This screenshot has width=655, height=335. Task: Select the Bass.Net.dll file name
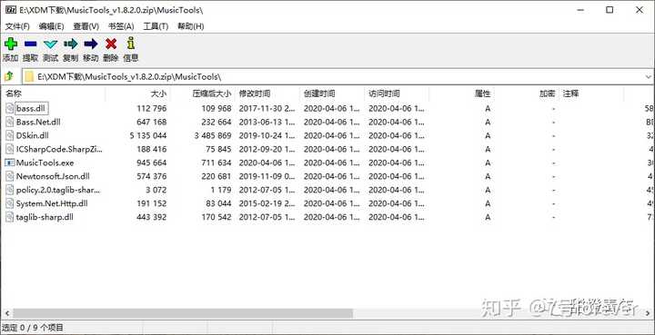pos(38,122)
